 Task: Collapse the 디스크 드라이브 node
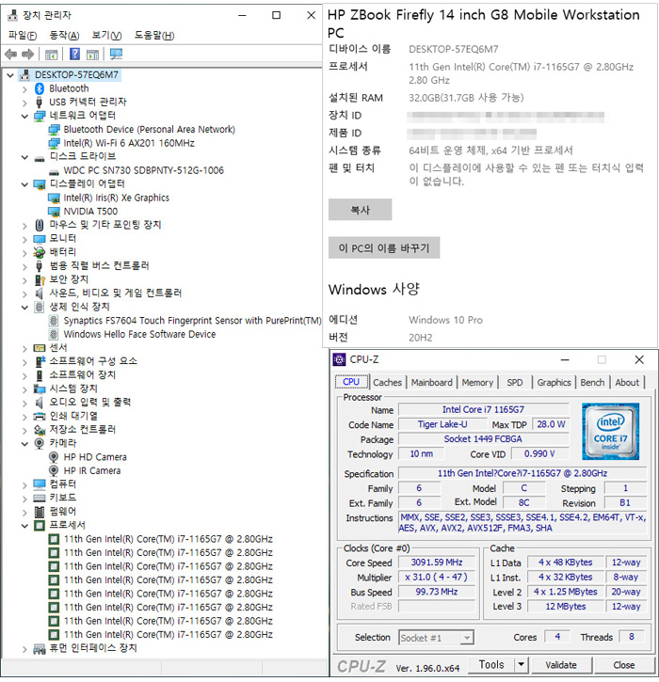(x=24, y=157)
